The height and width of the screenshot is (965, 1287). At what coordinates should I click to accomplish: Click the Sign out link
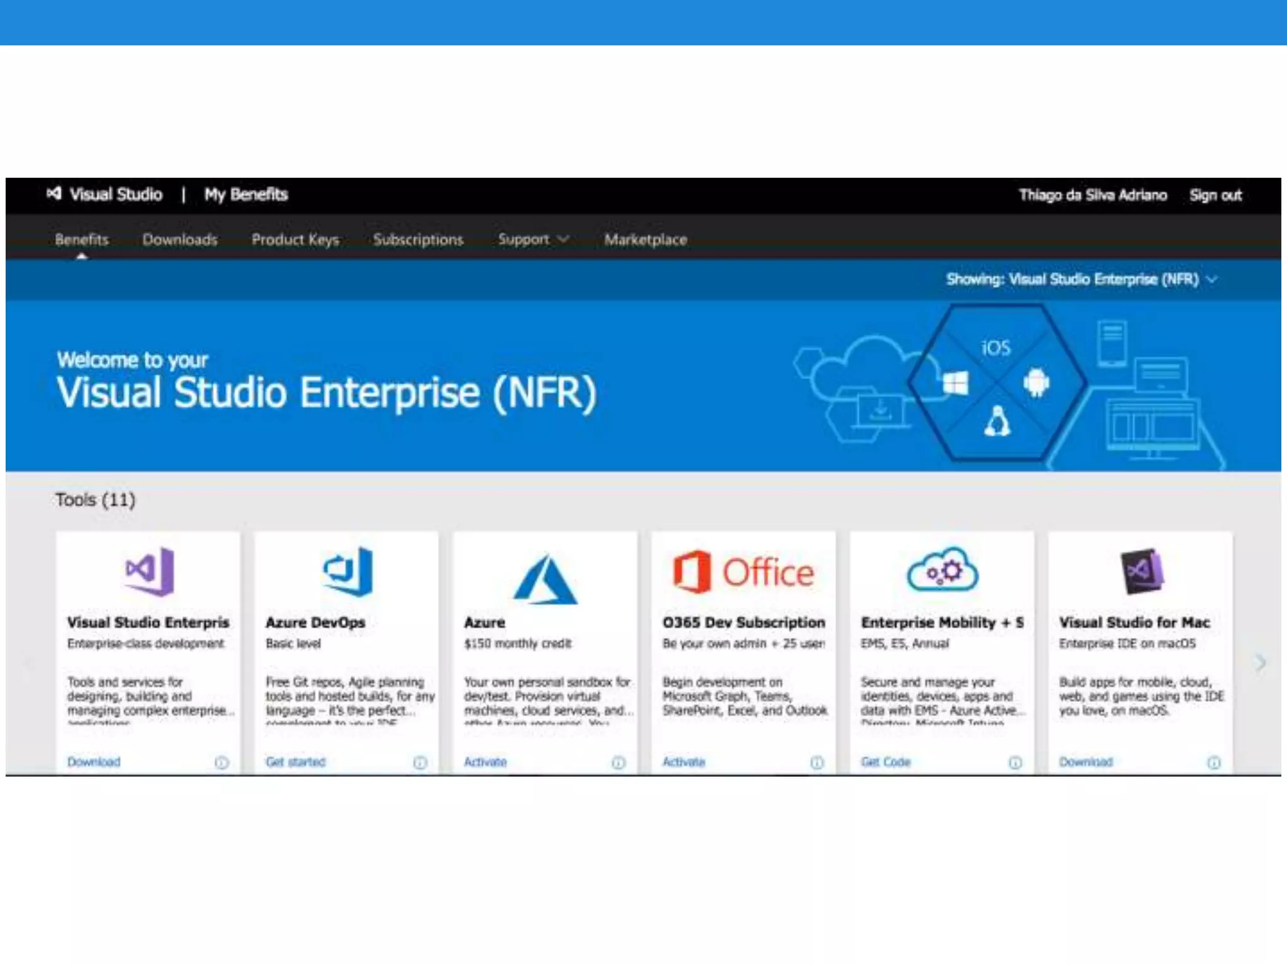1215,195
